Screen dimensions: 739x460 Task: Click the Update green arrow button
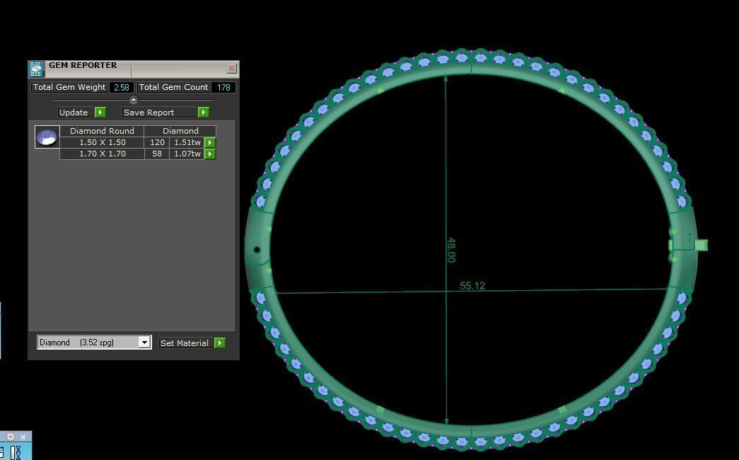pos(100,113)
